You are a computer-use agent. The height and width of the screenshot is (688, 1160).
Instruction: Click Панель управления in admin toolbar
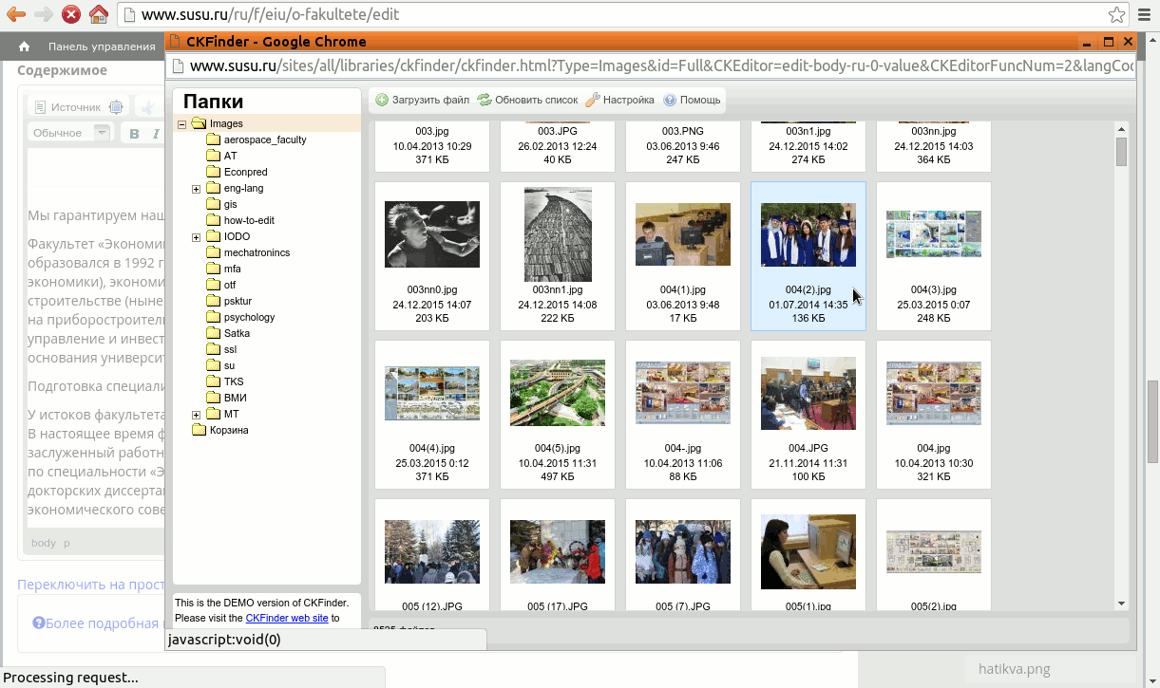tap(102, 46)
